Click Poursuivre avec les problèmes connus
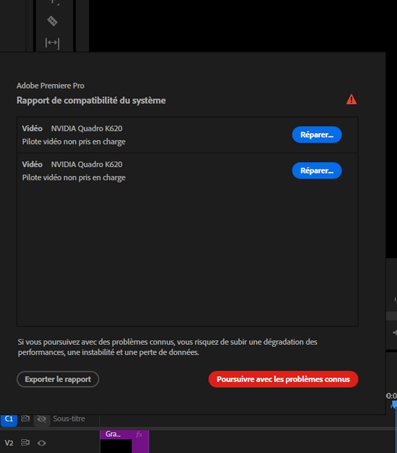This screenshot has height=453, width=397. pyautogui.click(x=283, y=379)
